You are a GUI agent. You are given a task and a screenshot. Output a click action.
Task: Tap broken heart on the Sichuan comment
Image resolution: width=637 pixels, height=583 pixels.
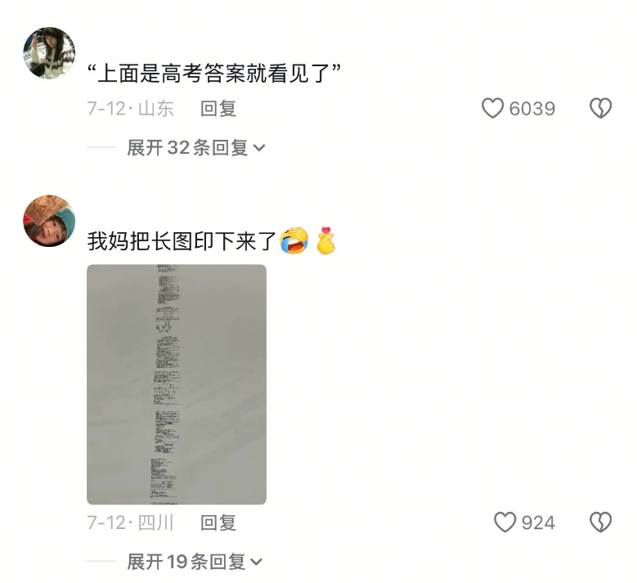pyautogui.click(x=600, y=522)
